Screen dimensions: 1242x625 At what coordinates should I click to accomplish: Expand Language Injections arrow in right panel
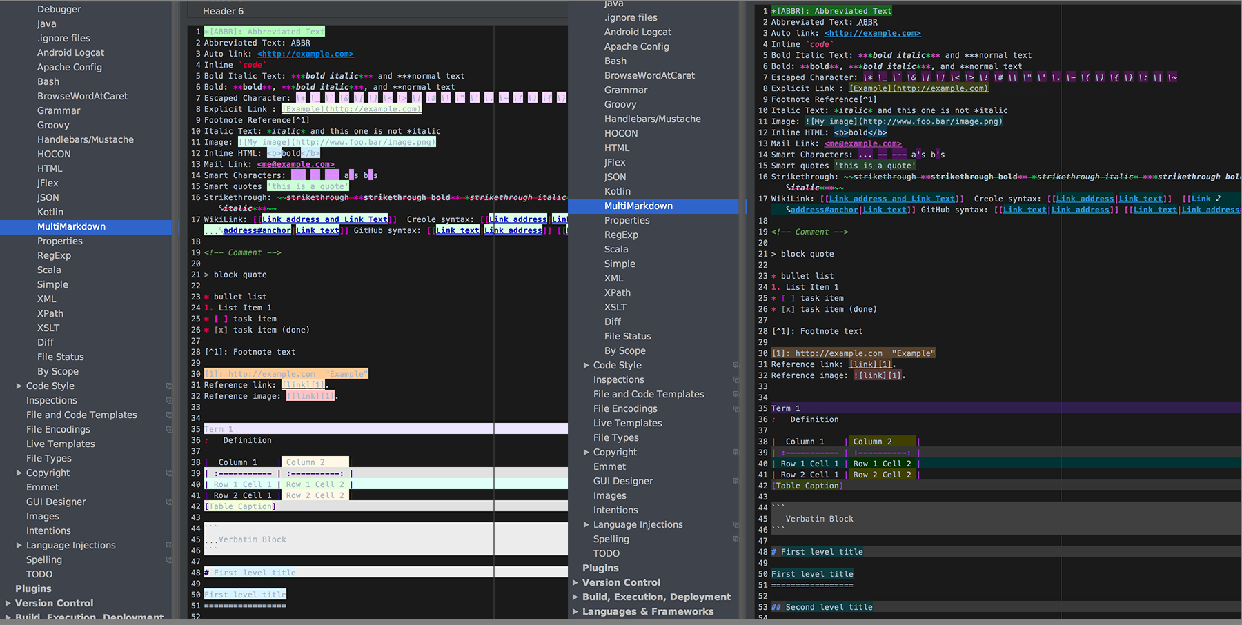(586, 525)
